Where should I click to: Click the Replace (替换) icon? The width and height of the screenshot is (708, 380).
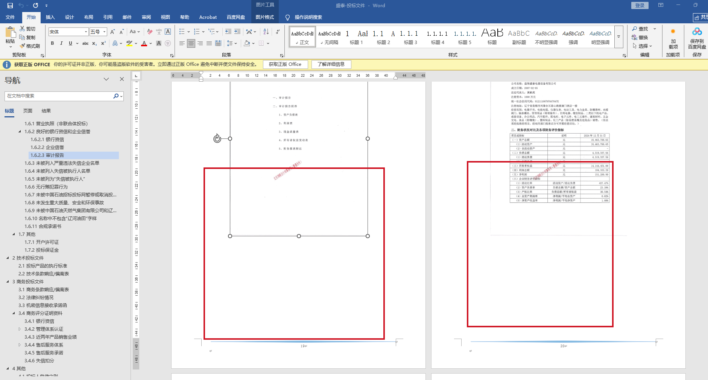click(635, 37)
